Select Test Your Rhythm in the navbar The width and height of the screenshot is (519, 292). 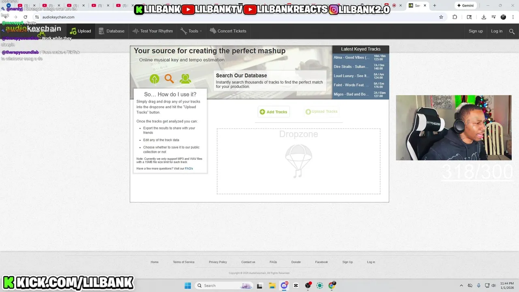point(152,31)
